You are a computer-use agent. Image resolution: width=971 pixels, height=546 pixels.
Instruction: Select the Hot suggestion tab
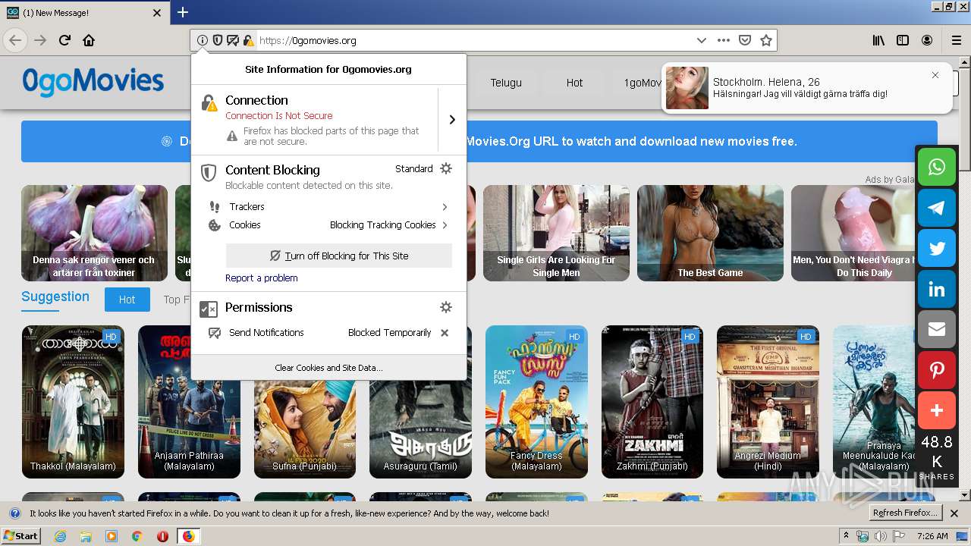click(127, 300)
